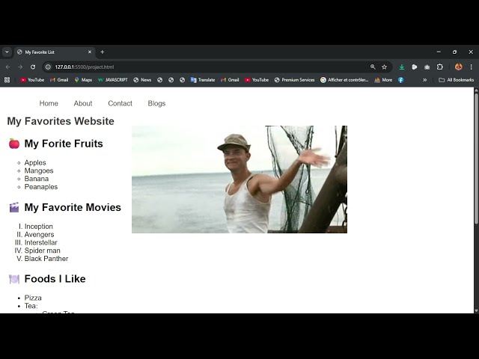Select the My Favorite List tab
479x359 pixels.
point(55,52)
